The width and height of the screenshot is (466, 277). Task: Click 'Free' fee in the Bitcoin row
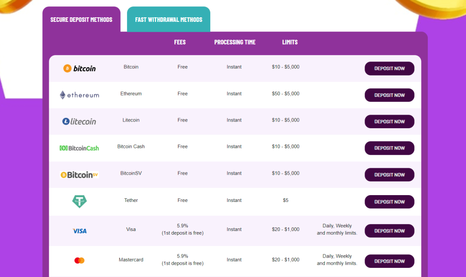click(182, 67)
